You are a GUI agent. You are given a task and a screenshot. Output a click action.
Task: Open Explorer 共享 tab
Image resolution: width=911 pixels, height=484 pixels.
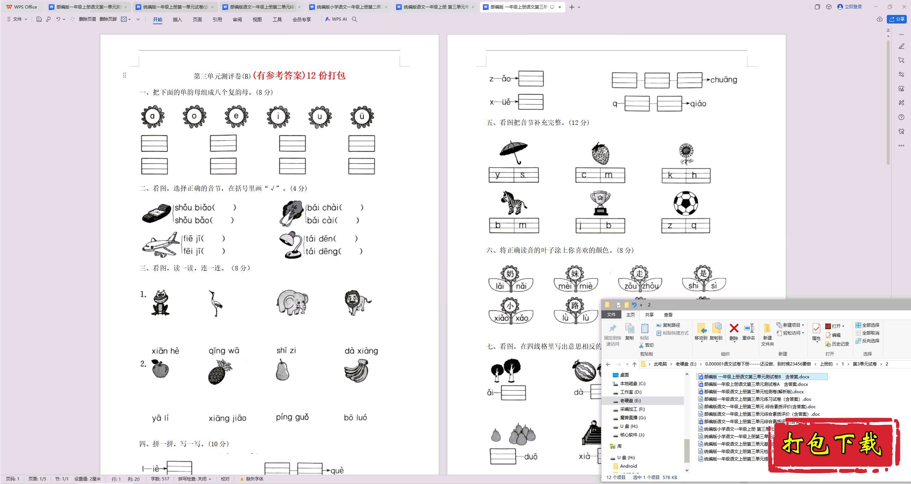coord(649,315)
